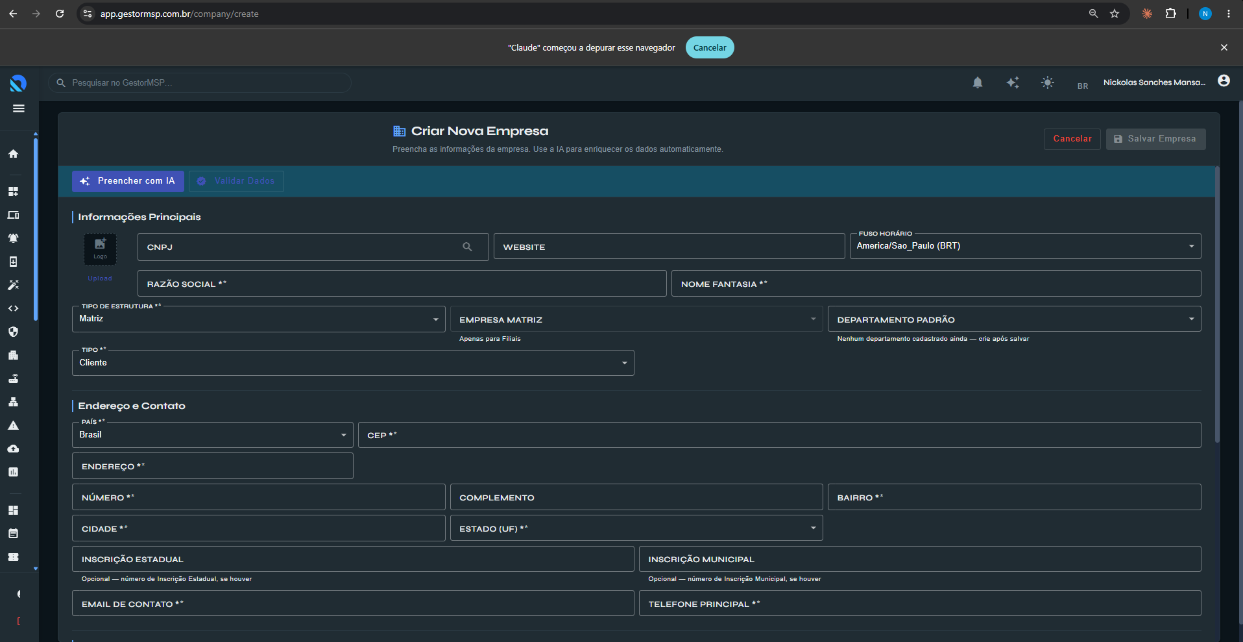Open the widgets-with-plus dashboard sidebar icon
Screen dimensions: 1243x642
pyautogui.click(x=13, y=191)
